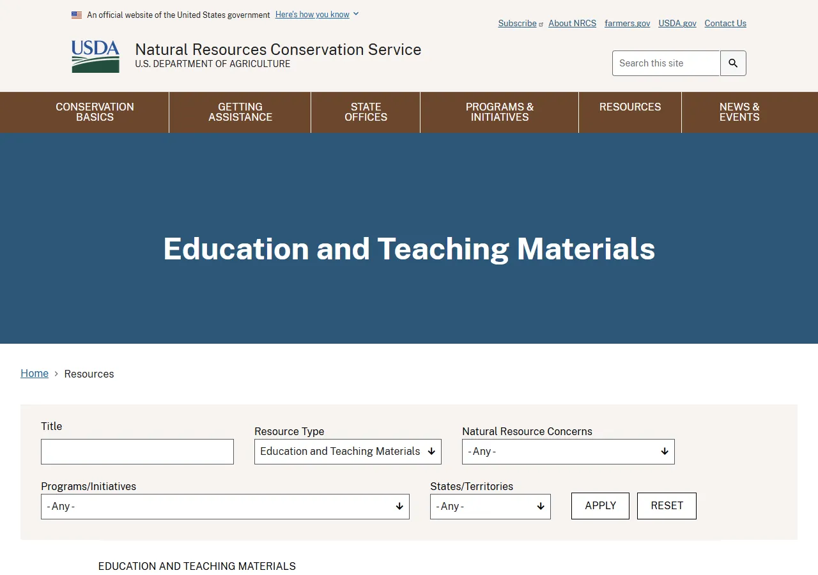Expand the Here's how you know disclosure
The width and height of the screenshot is (818, 575).
[313, 14]
